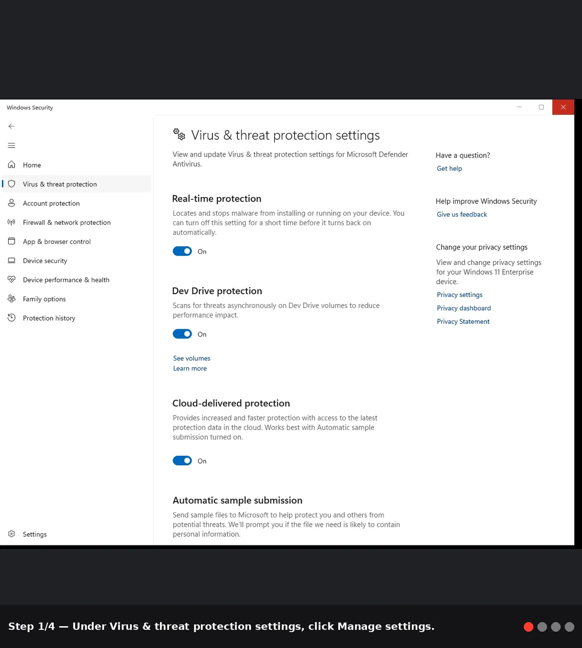Click the antenna icon for Firewall & network

12,222
